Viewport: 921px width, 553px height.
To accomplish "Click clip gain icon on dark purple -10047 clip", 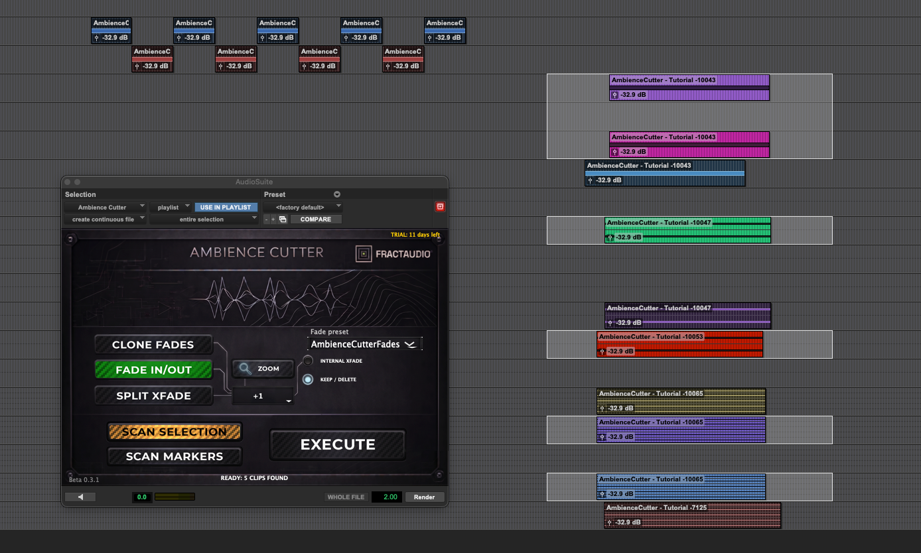I will [610, 323].
